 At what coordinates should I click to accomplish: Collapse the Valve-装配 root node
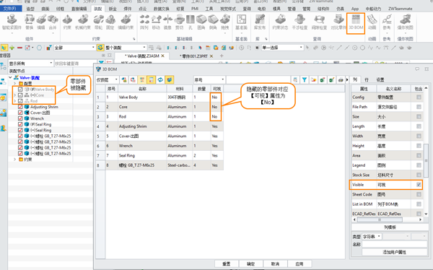click(10, 78)
